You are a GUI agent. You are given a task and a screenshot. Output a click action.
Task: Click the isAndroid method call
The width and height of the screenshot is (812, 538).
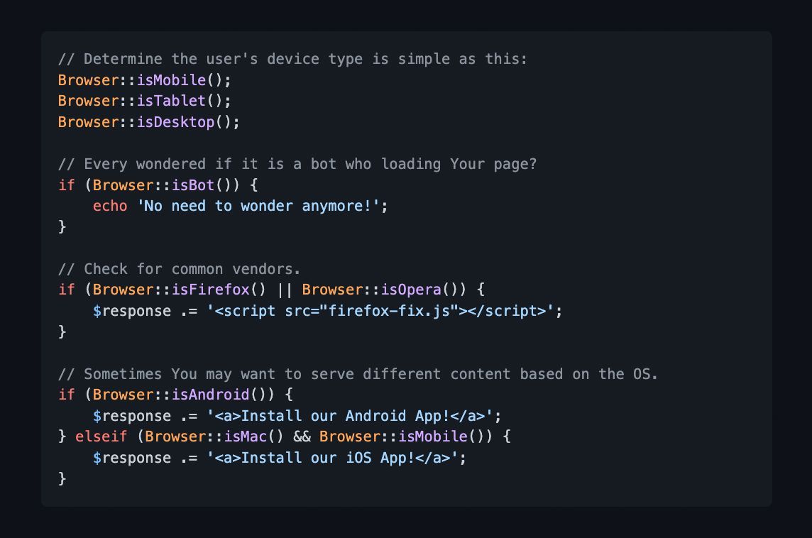[211, 395]
